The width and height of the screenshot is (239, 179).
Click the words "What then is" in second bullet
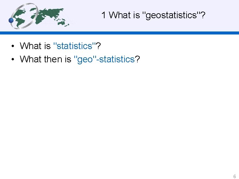point(45,59)
